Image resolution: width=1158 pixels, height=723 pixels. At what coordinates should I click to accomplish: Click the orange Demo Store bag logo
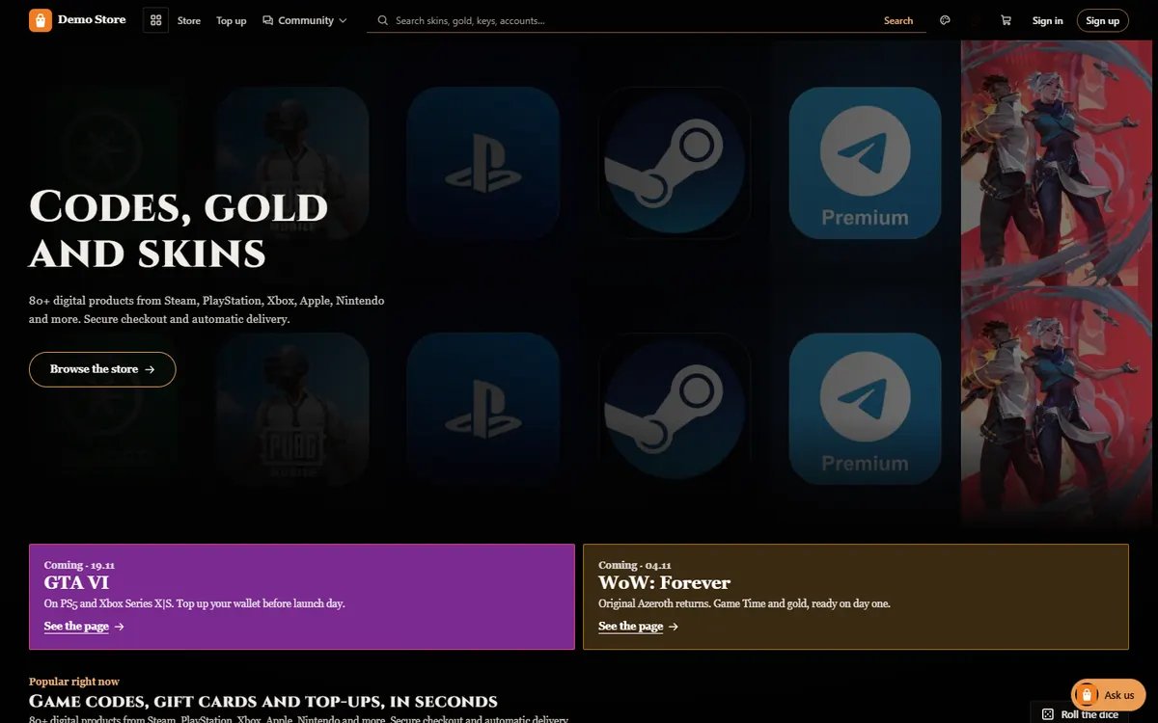point(41,20)
